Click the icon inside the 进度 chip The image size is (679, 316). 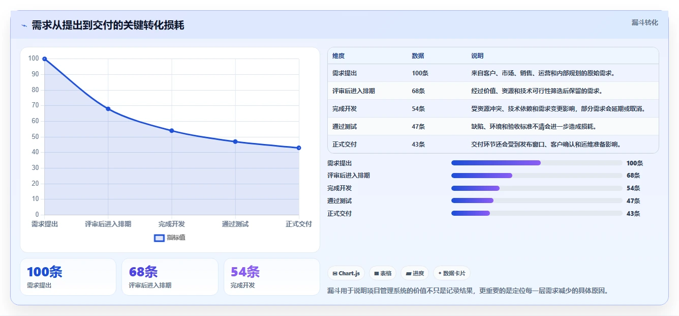(x=408, y=273)
